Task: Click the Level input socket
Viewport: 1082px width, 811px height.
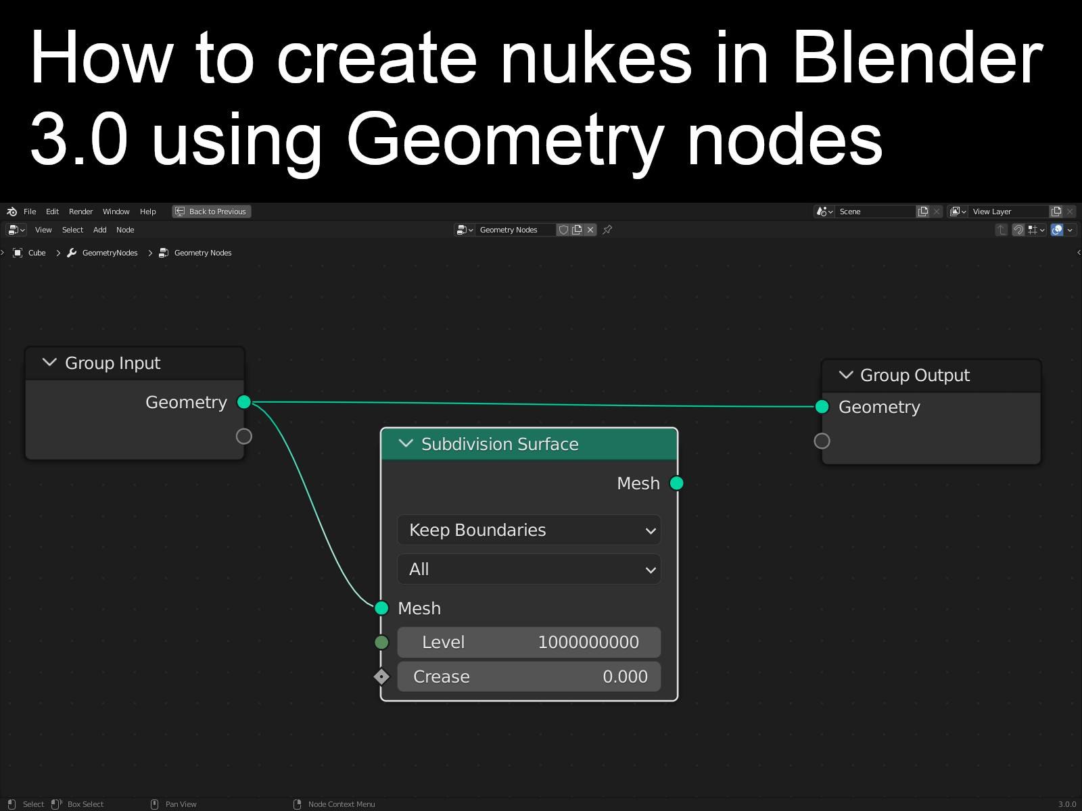Action: 381,642
